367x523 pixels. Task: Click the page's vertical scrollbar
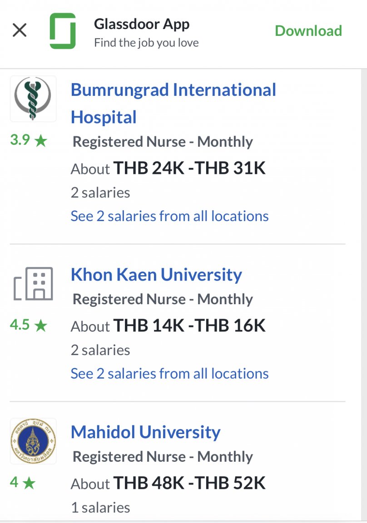(364, 295)
